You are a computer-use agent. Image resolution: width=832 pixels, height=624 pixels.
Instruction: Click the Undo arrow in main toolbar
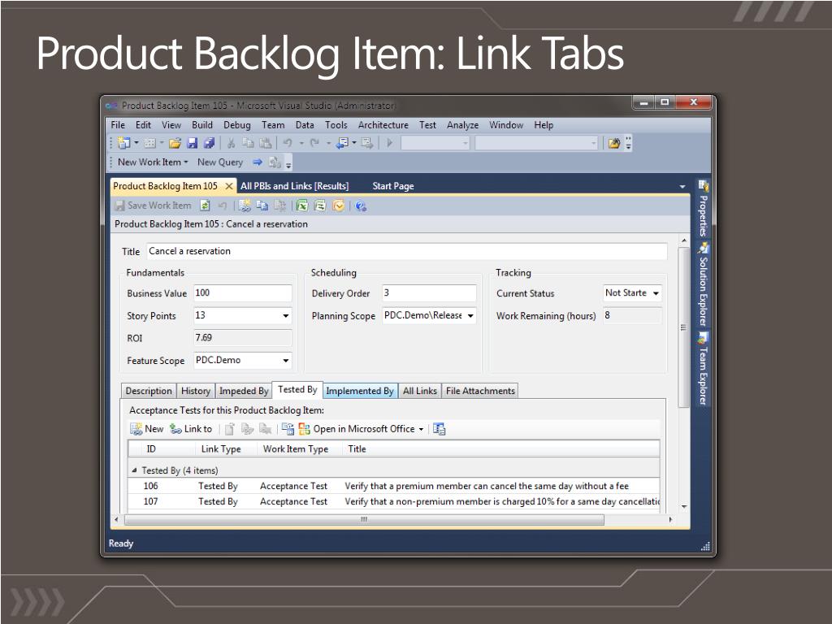(x=288, y=143)
